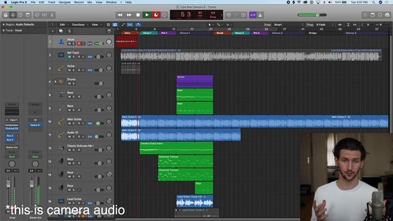Open the Mix menu

(x=90, y=2)
